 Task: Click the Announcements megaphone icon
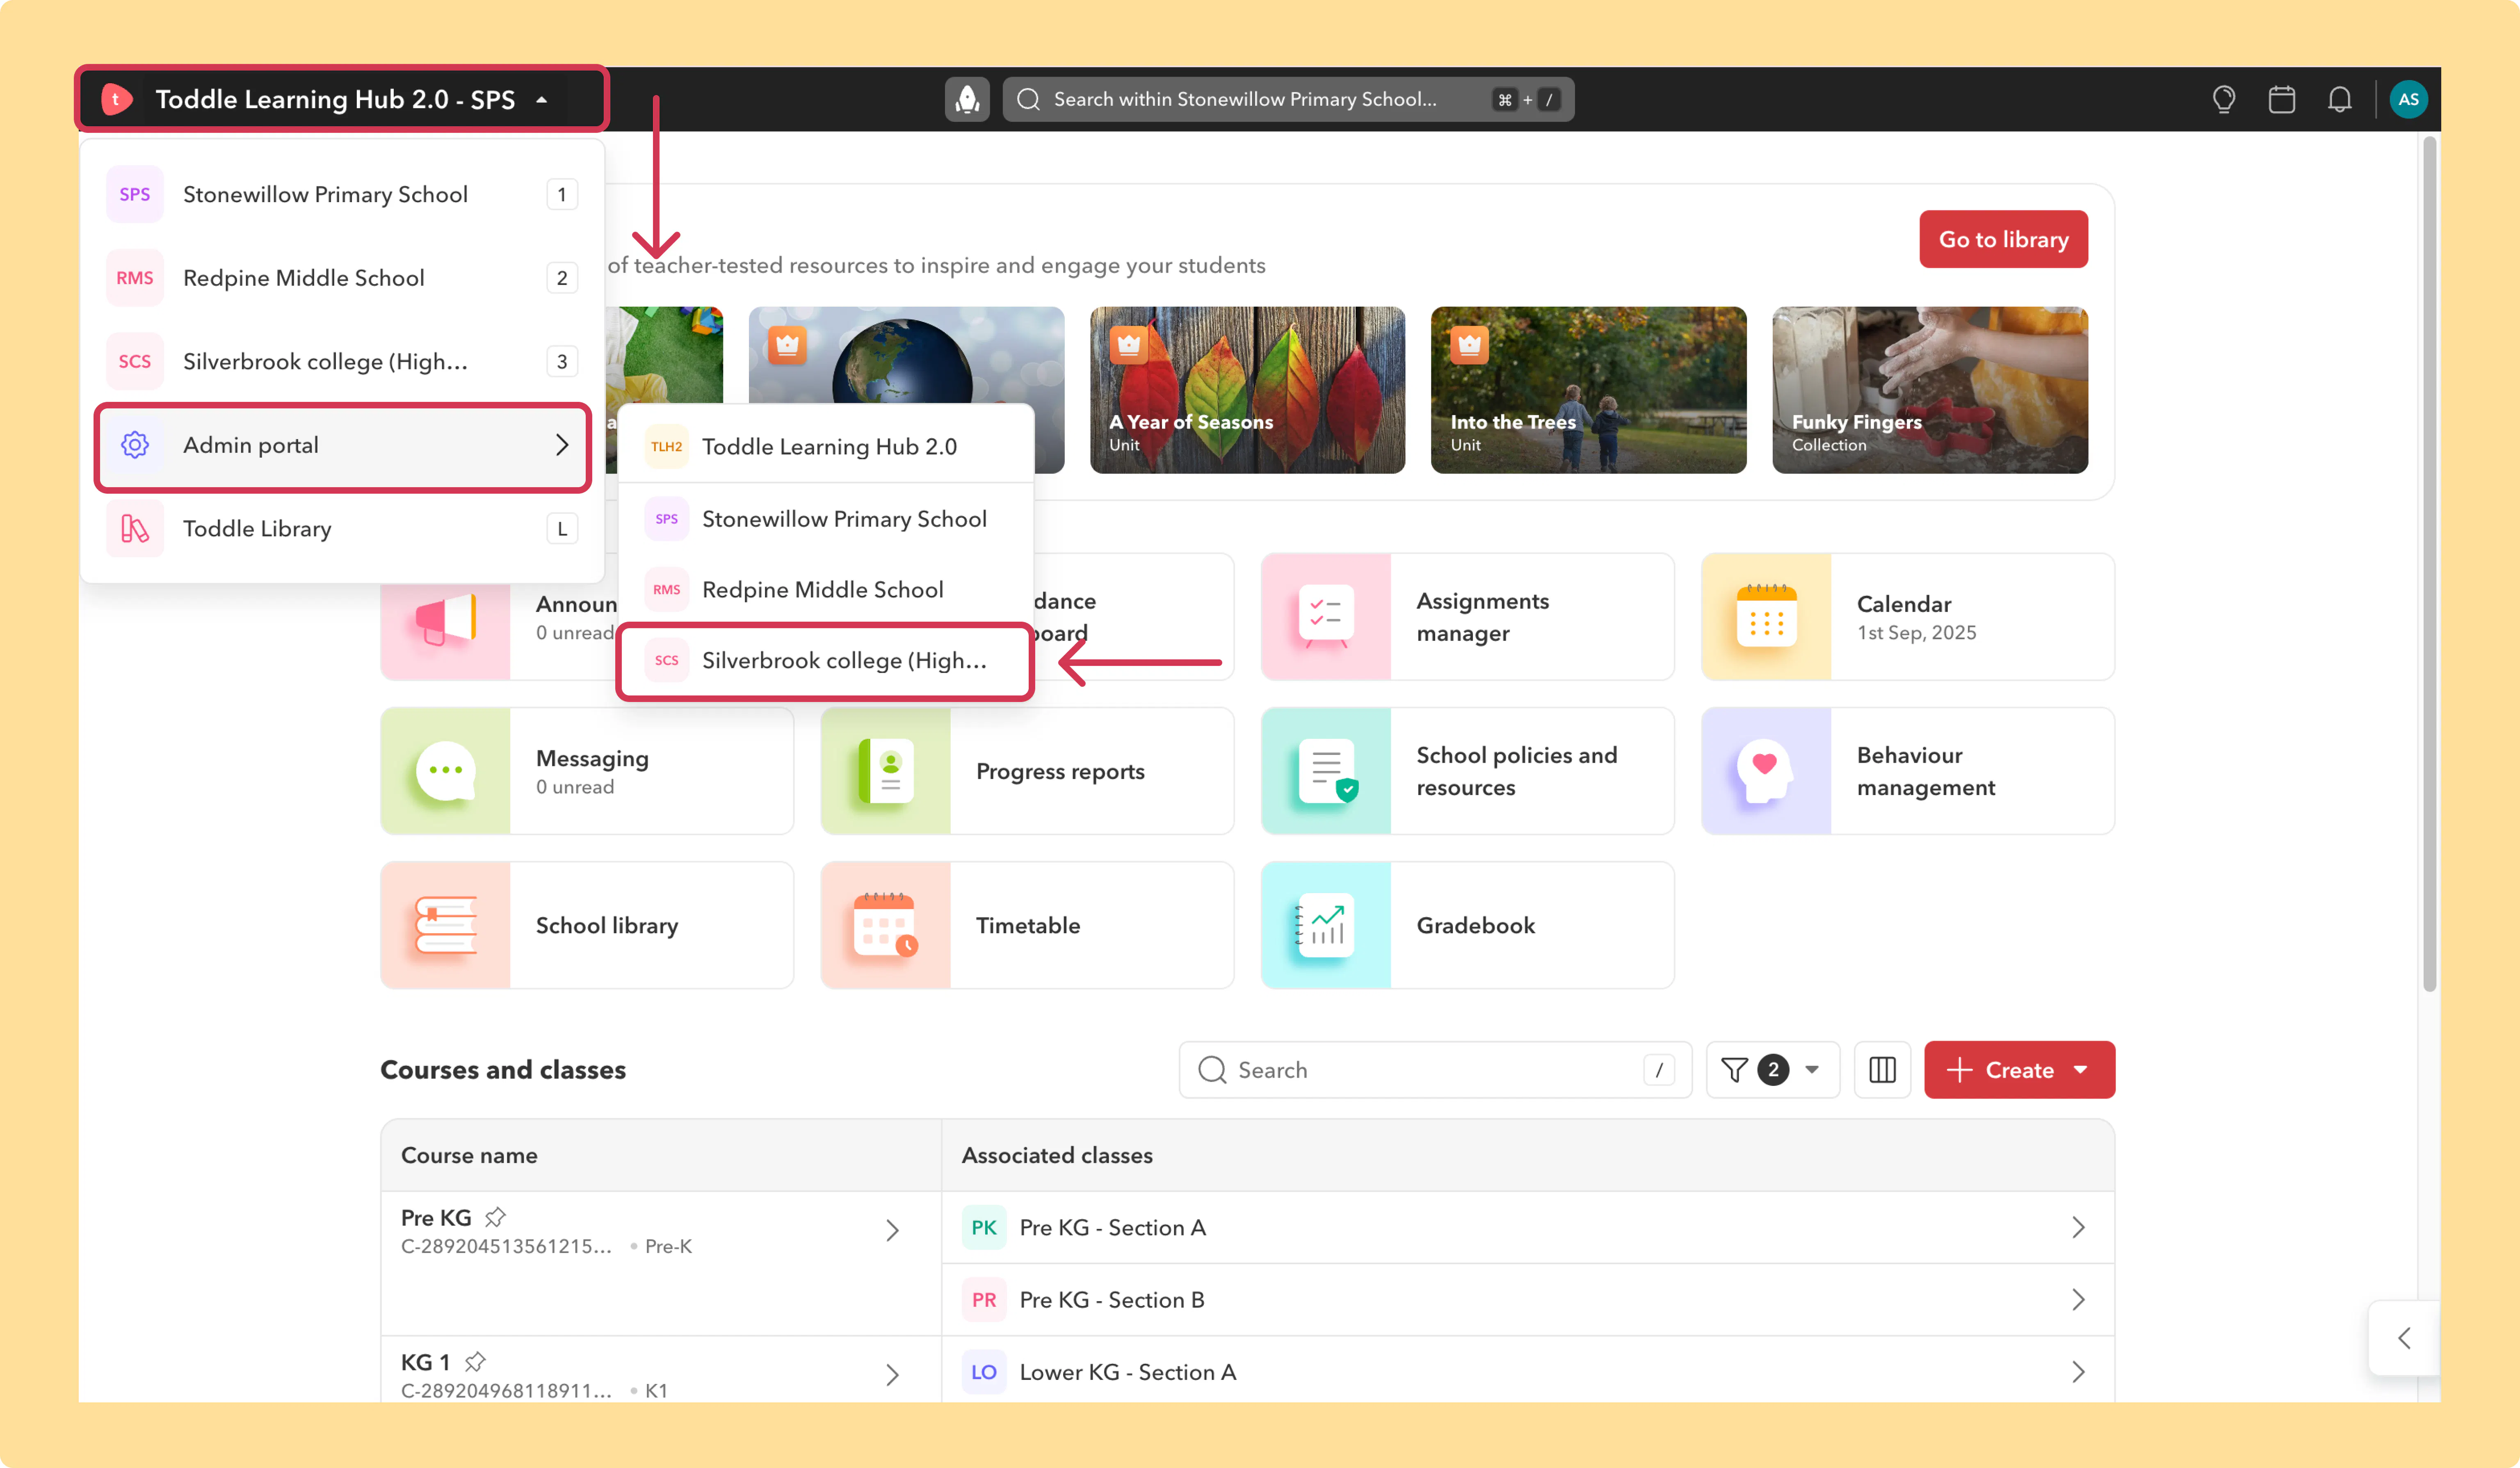point(446,620)
